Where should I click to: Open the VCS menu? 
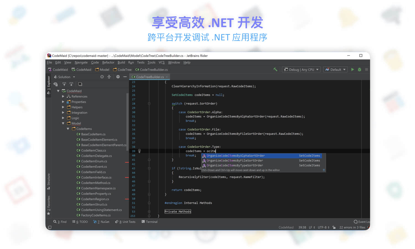pyautogui.click(x=162, y=63)
